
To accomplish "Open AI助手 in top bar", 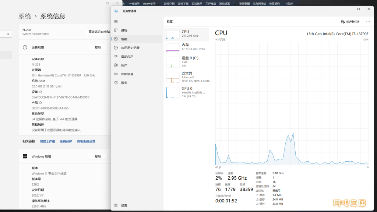I will tap(289, 4).
